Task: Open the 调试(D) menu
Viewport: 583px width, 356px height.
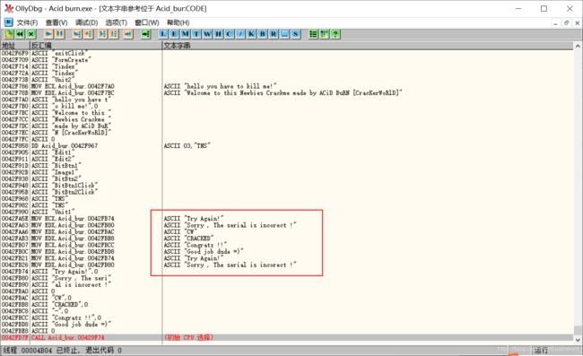Action: click(86, 22)
